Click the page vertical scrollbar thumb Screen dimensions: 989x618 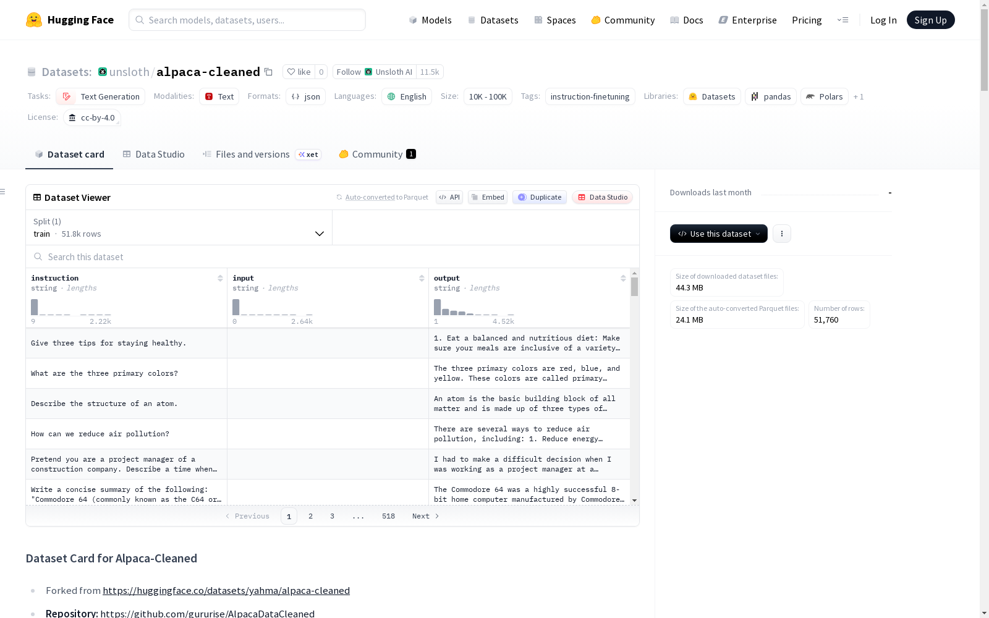(x=984, y=49)
